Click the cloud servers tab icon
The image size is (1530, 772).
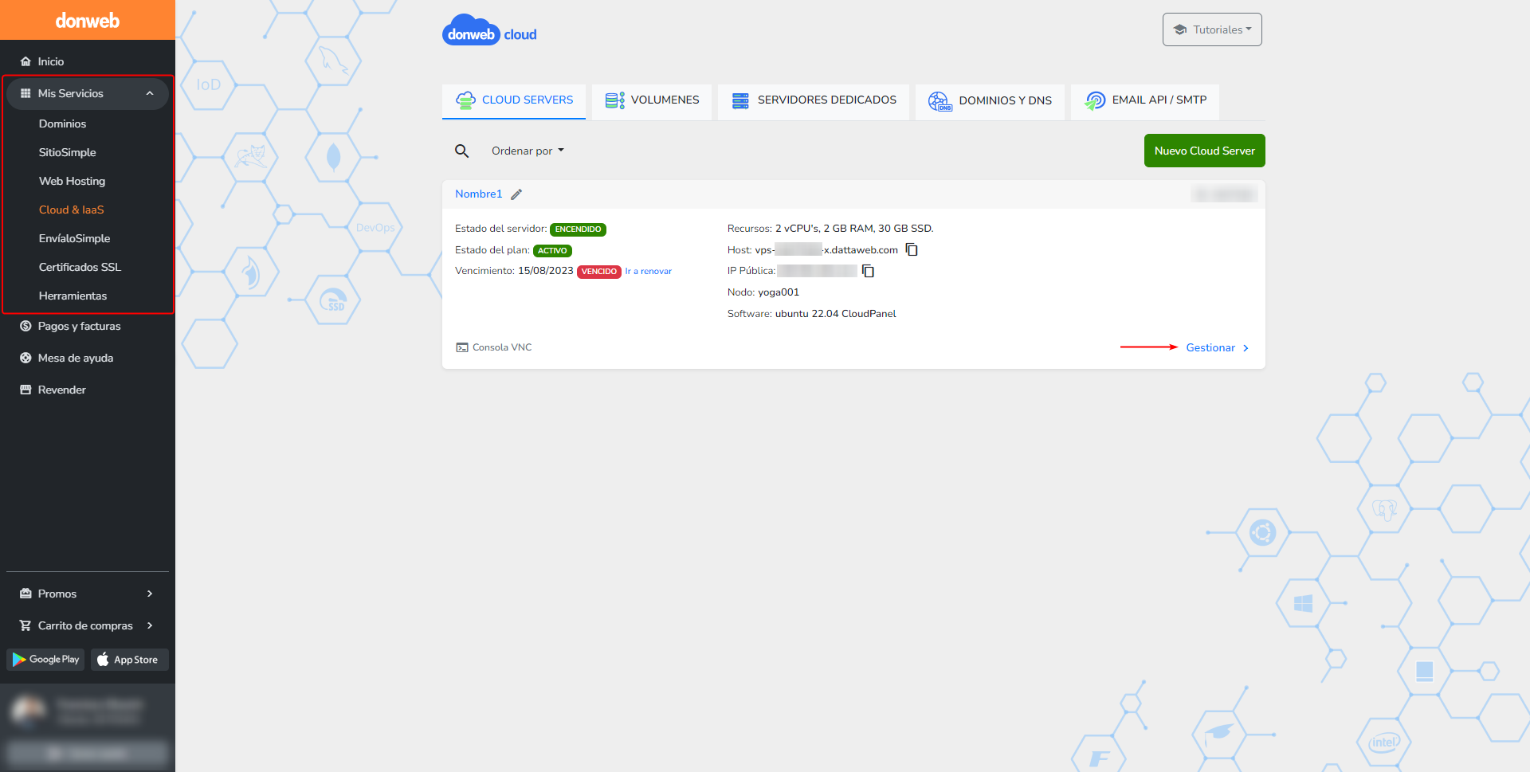point(465,100)
